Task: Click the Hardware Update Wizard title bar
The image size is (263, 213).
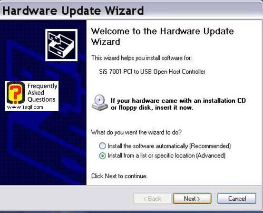Action: pos(131,10)
